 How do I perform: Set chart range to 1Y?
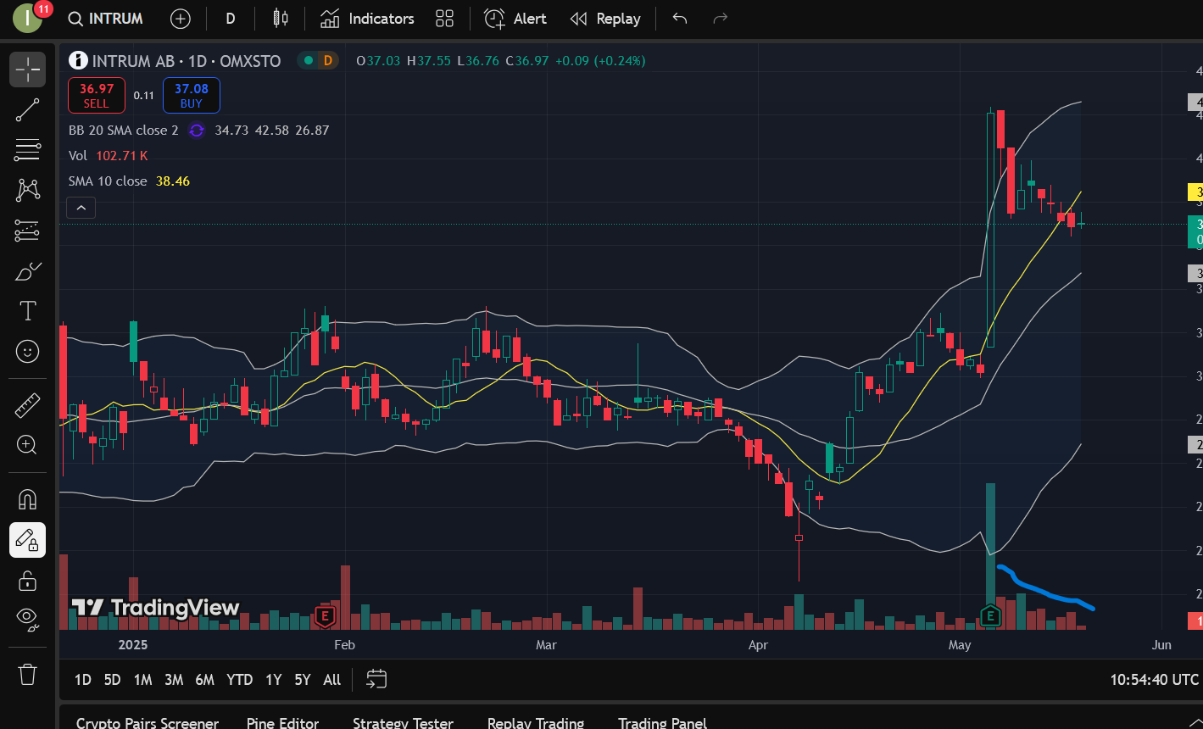(273, 680)
